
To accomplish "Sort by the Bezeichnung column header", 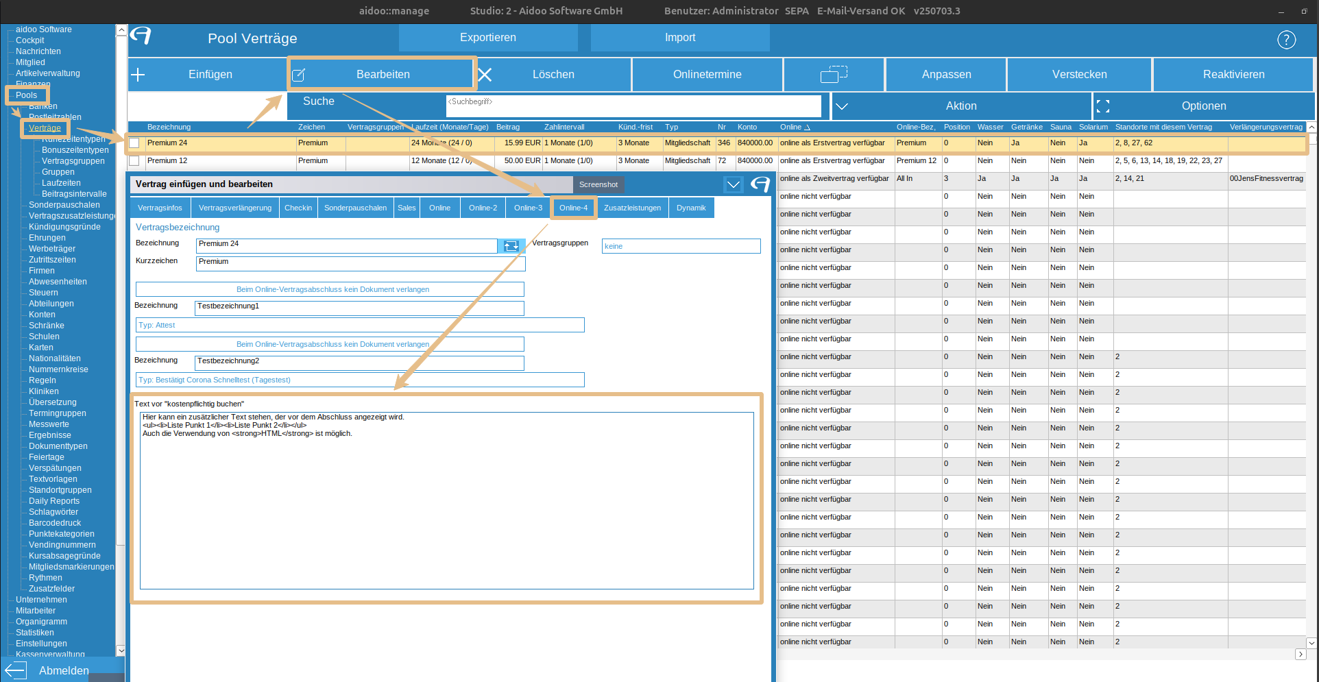I will pos(169,127).
